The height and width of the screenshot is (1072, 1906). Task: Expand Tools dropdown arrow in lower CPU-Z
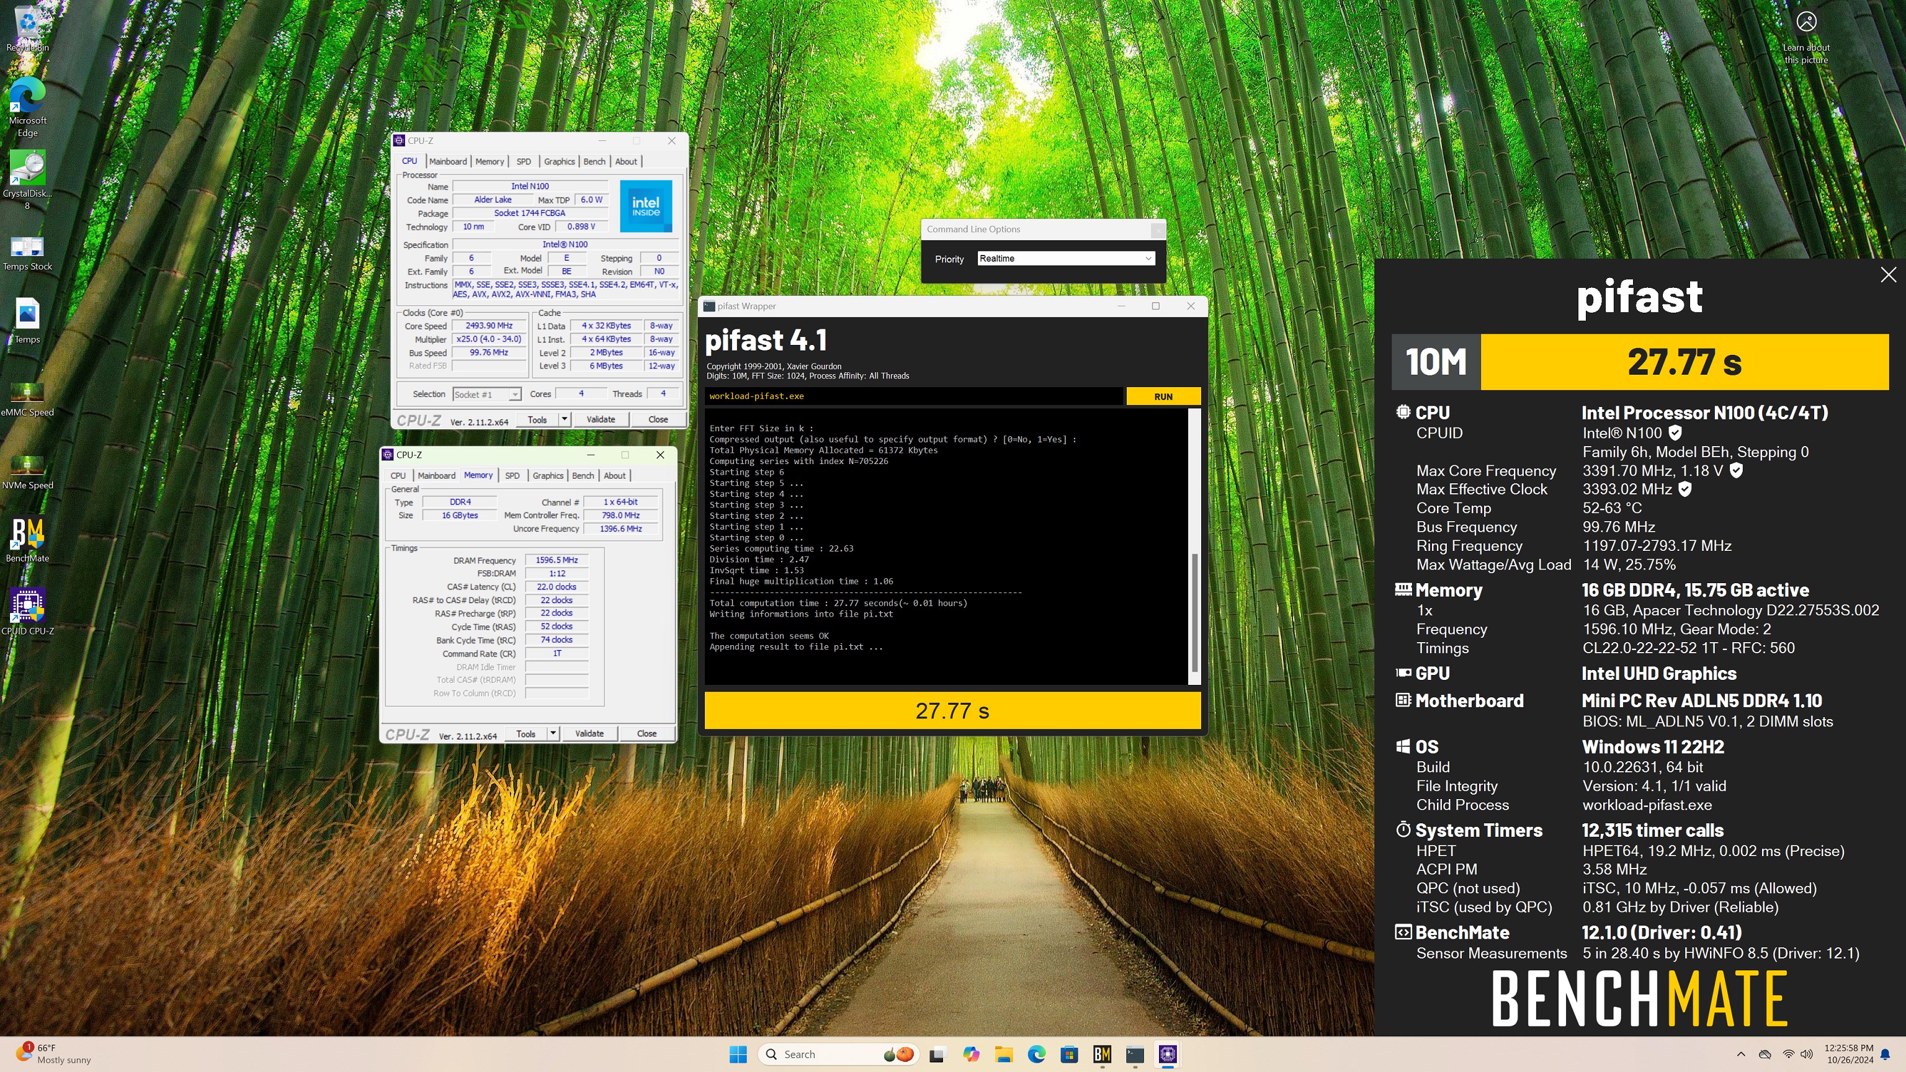(553, 734)
